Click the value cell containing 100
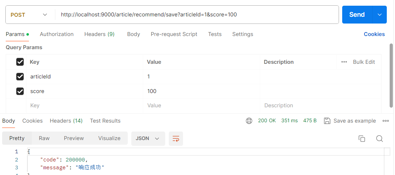The width and height of the screenshot is (395, 175). tap(202, 91)
